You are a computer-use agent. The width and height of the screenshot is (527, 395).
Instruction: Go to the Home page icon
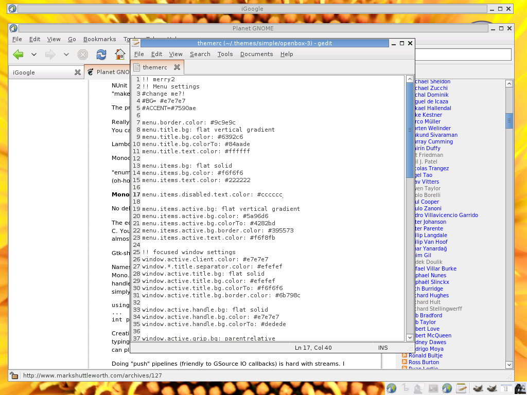click(x=120, y=54)
